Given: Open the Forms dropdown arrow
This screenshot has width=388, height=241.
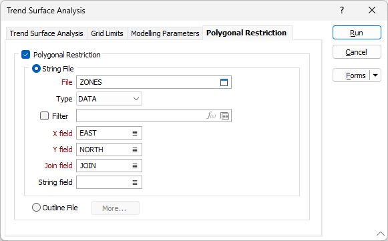Looking at the screenshot, I should tap(375, 75).
